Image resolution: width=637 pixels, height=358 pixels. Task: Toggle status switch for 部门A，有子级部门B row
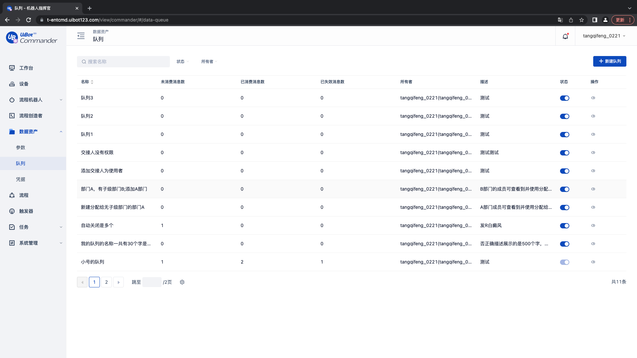tap(565, 189)
